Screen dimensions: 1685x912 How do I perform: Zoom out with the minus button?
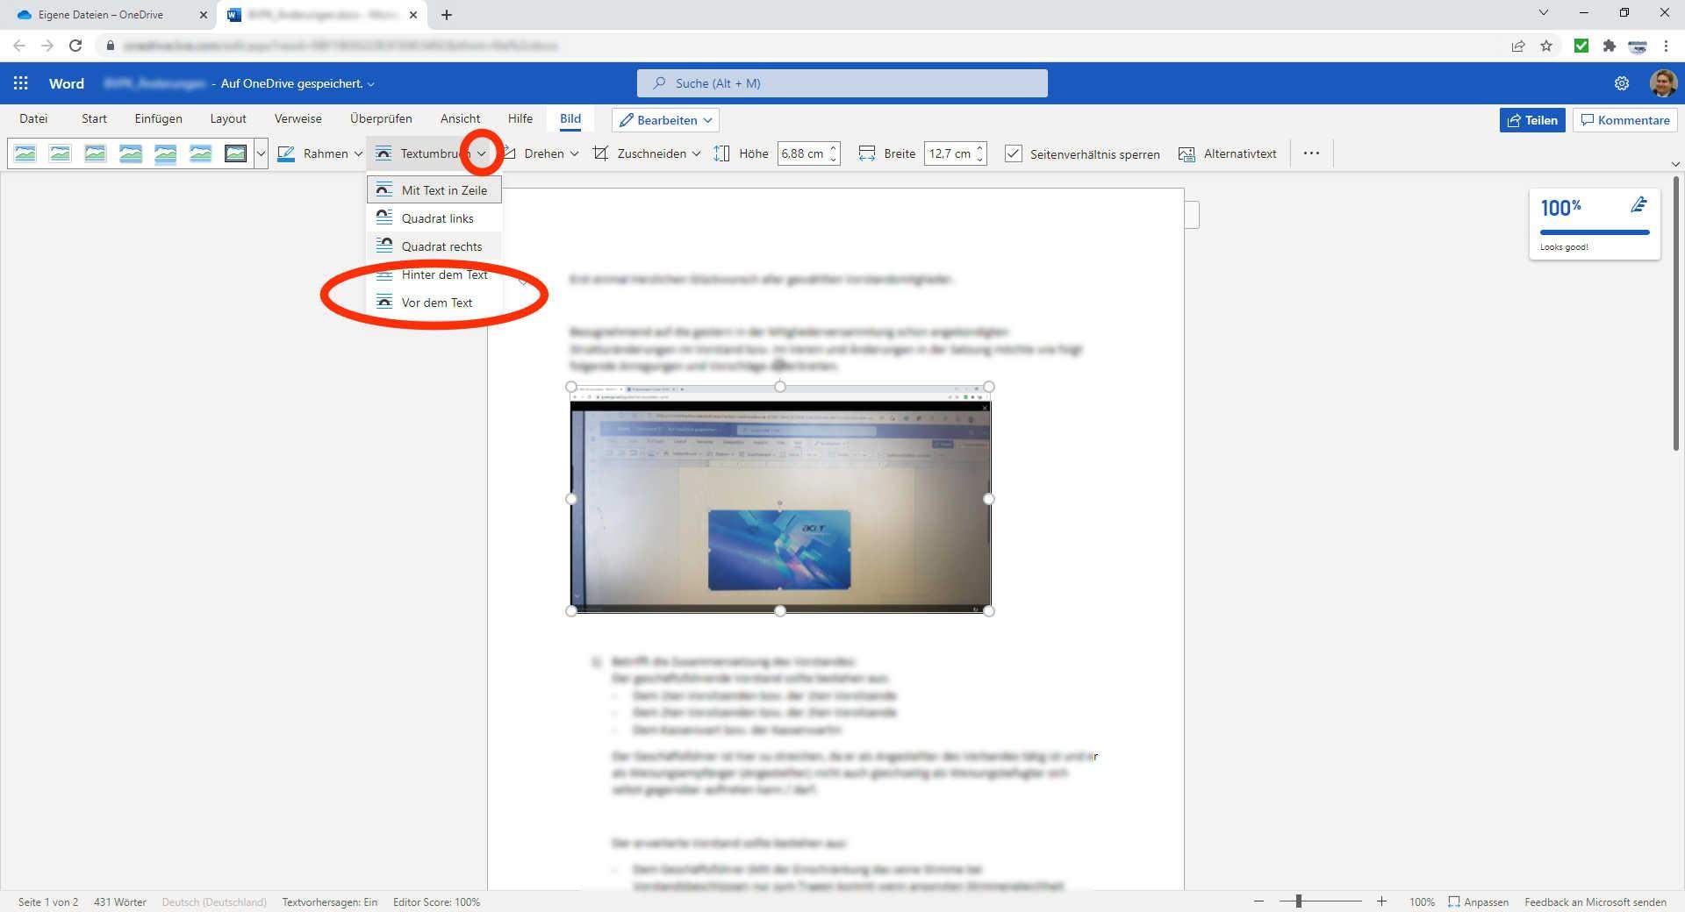point(1258,901)
